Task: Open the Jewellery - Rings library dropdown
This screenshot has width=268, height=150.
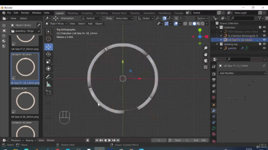Action: click(26, 31)
